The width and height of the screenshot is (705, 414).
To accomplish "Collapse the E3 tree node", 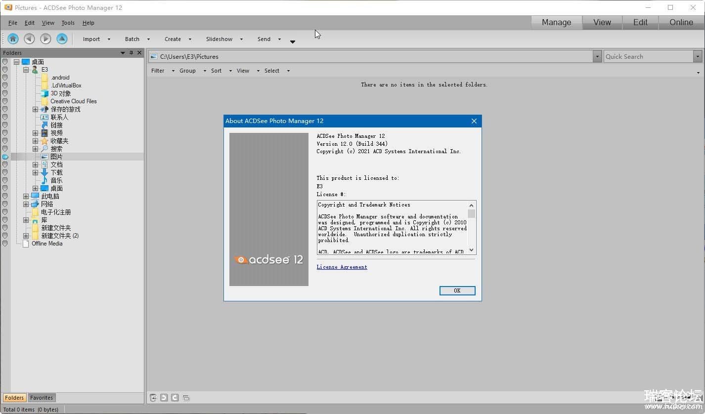I will click(x=26, y=70).
